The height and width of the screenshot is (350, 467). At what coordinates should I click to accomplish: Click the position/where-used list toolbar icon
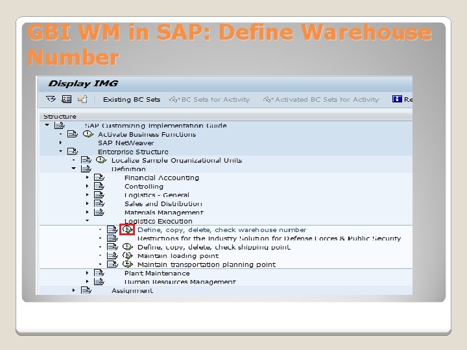click(66, 99)
